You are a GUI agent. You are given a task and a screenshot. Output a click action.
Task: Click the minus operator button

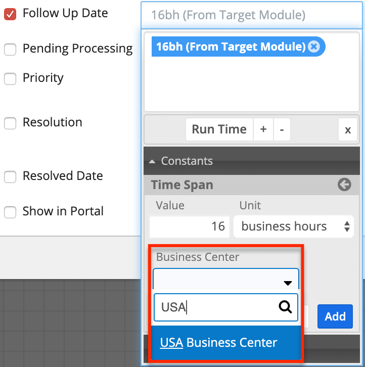[x=282, y=129]
